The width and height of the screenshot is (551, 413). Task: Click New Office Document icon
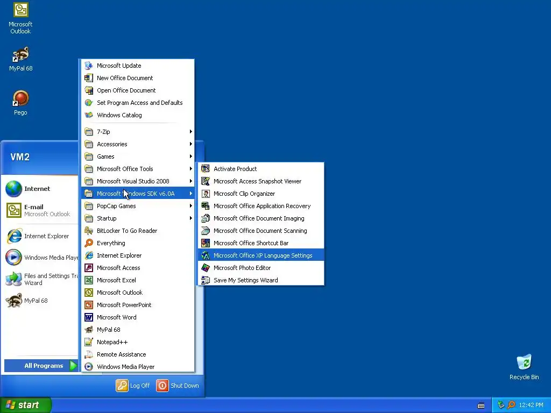pyautogui.click(x=89, y=78)
